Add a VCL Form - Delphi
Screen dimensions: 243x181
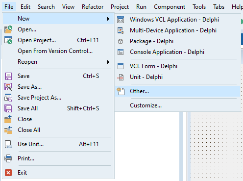click(x=178, y=66)
